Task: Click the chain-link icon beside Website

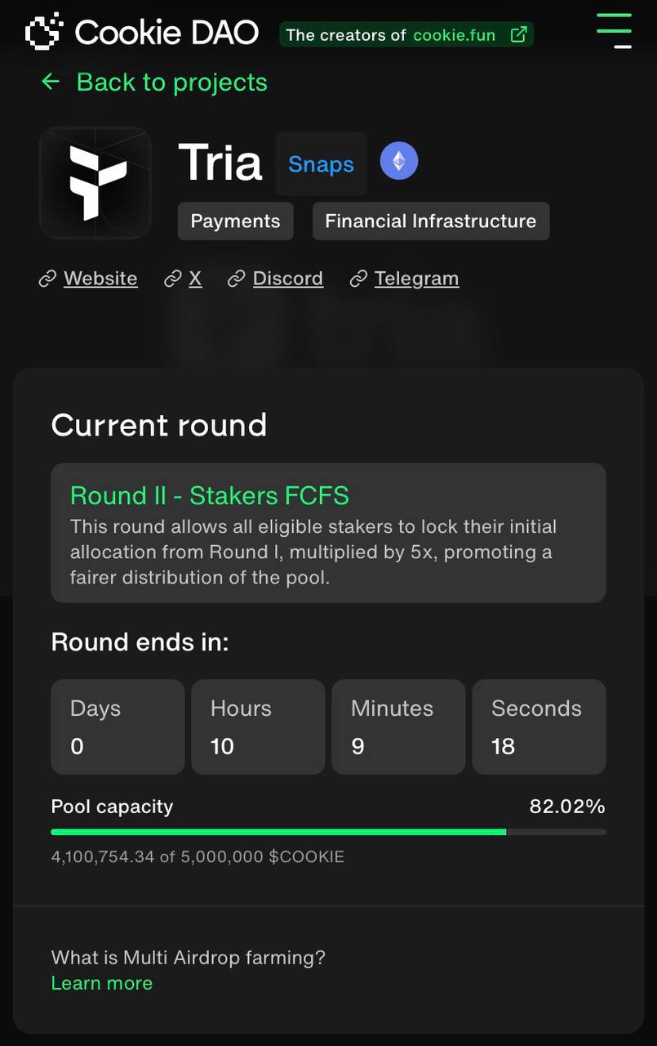Action: 47,279
